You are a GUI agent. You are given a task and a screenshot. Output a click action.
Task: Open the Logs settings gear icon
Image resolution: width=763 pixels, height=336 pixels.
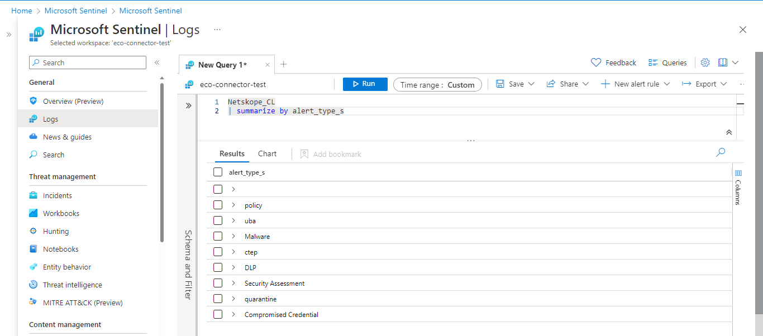[x=704, y=62]
